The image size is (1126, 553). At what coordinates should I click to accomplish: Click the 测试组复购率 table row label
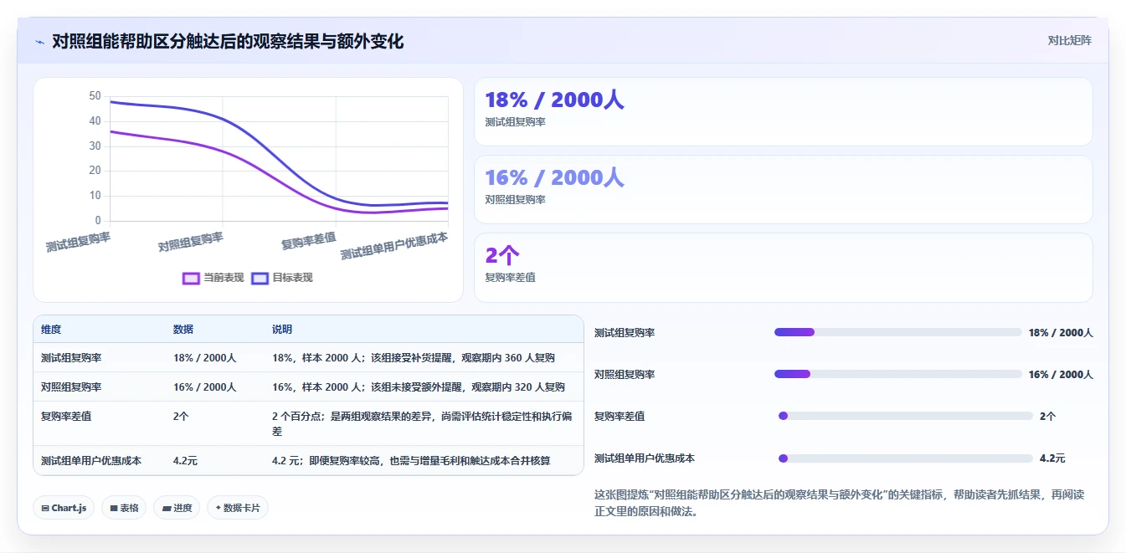pos(71,358)
